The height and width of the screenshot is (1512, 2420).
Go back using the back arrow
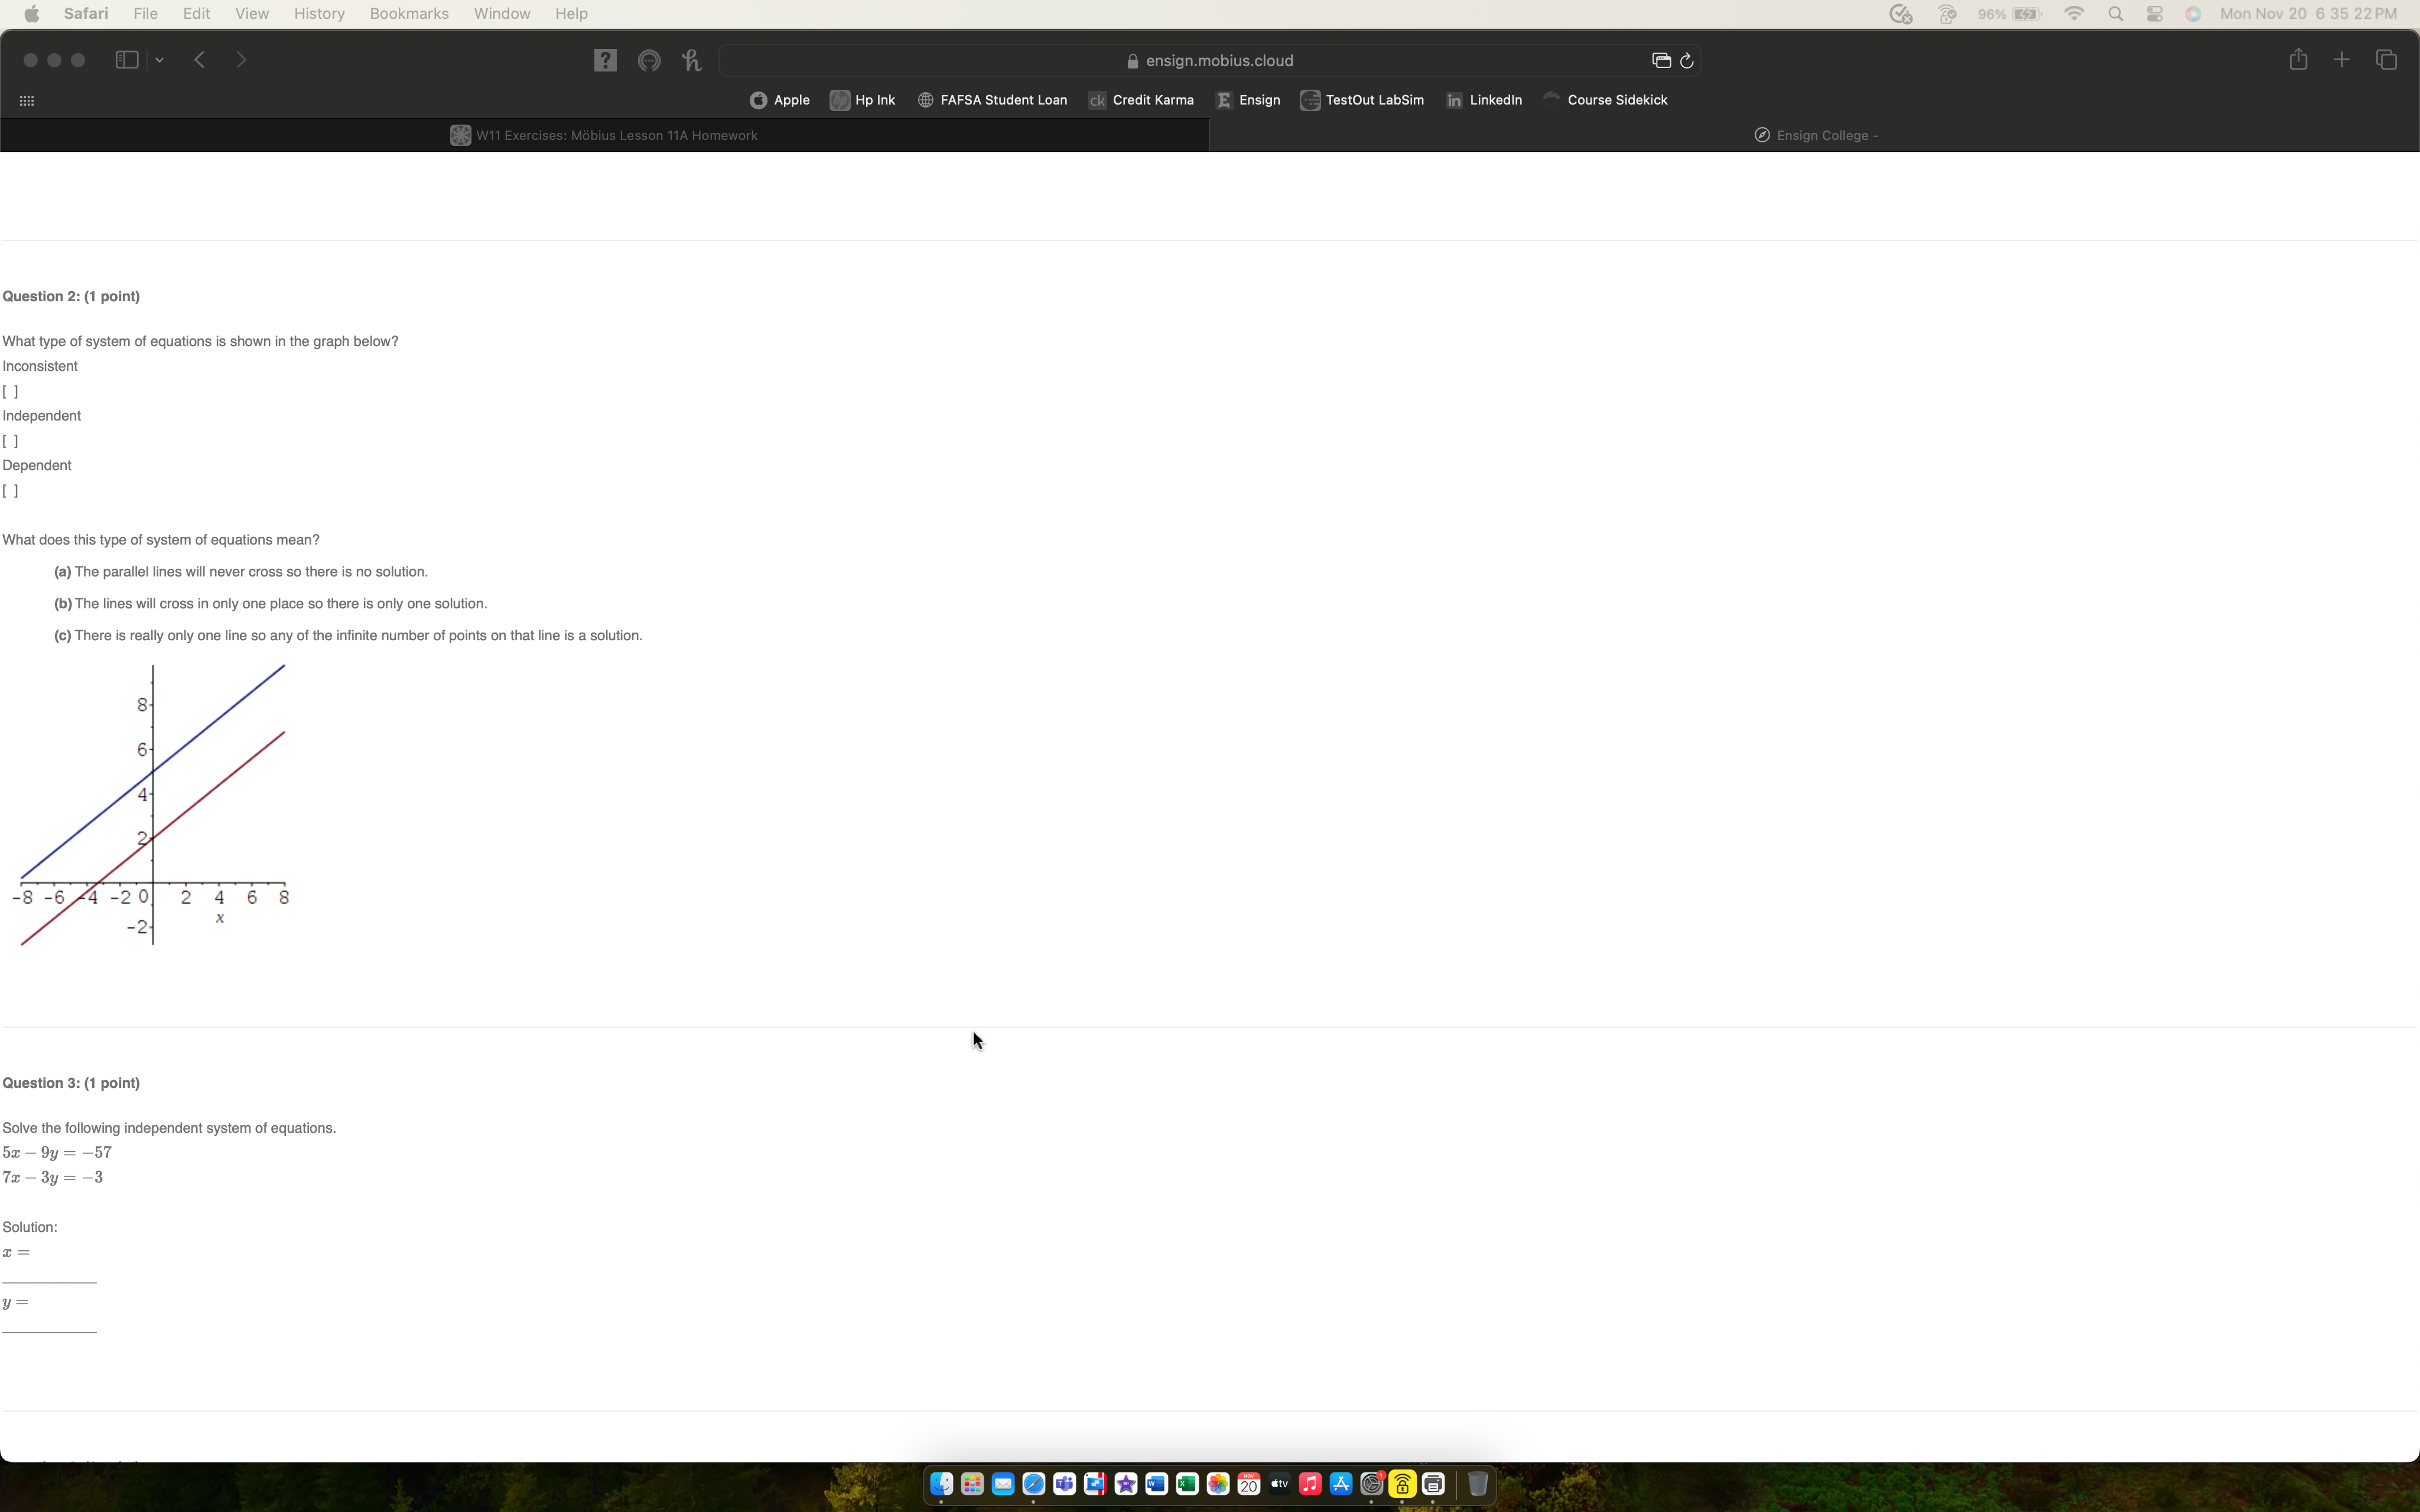pyautogui.click(x=199, y=60)
